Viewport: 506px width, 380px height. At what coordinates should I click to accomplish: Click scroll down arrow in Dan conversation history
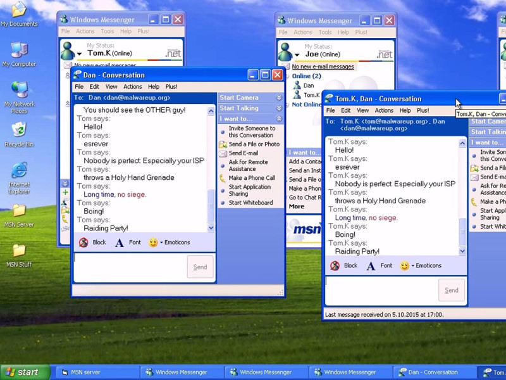tap(211, 228)
